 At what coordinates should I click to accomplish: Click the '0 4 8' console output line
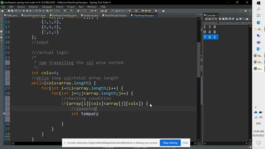pos(210,32)
